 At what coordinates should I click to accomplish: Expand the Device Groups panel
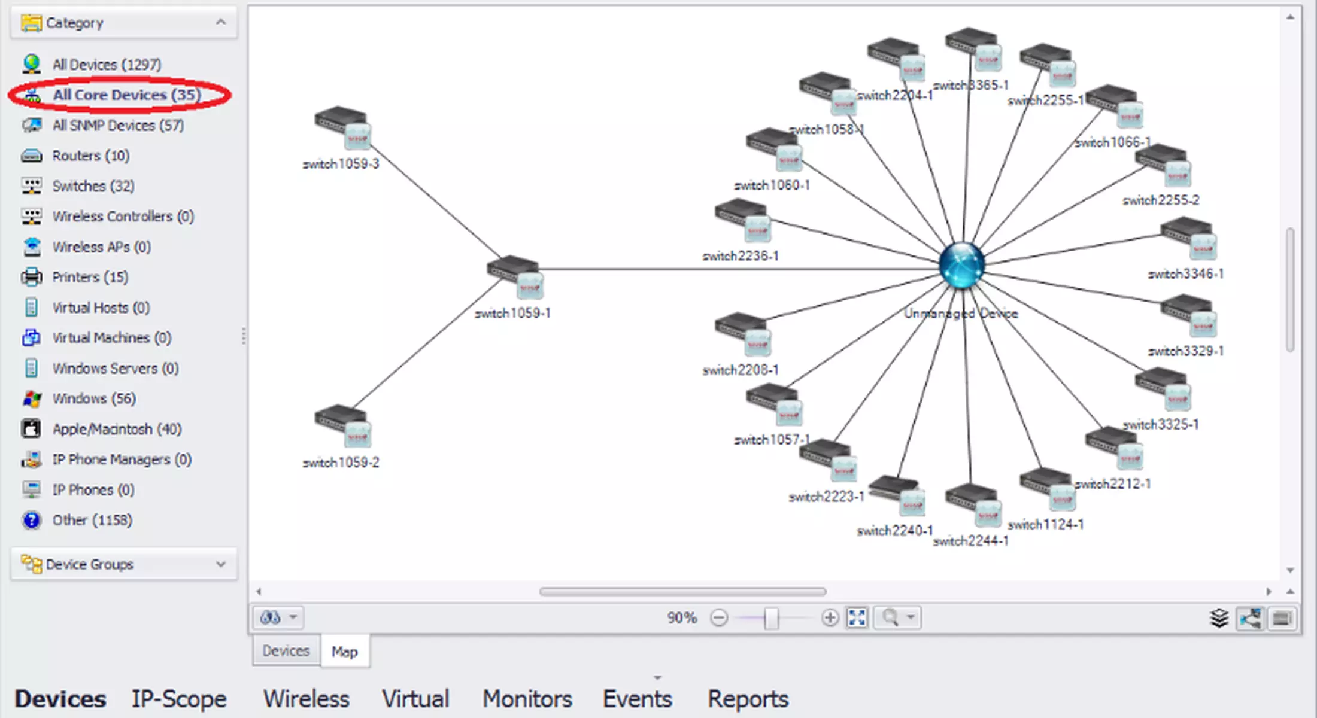pos(220,564)
